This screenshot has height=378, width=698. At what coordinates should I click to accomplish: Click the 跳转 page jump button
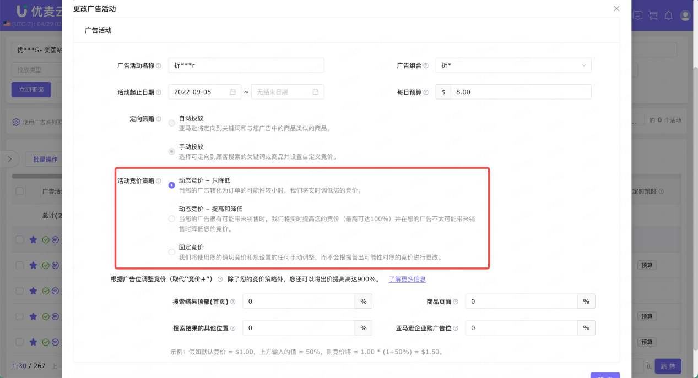pos(668,366)
